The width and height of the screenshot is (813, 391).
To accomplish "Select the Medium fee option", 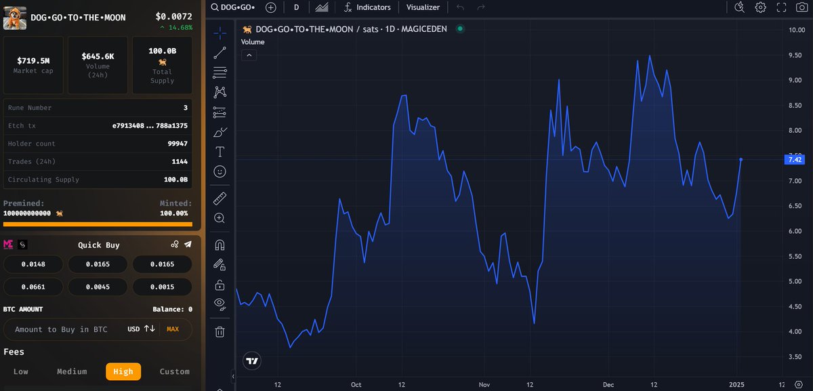I will (x=72, y=371).
